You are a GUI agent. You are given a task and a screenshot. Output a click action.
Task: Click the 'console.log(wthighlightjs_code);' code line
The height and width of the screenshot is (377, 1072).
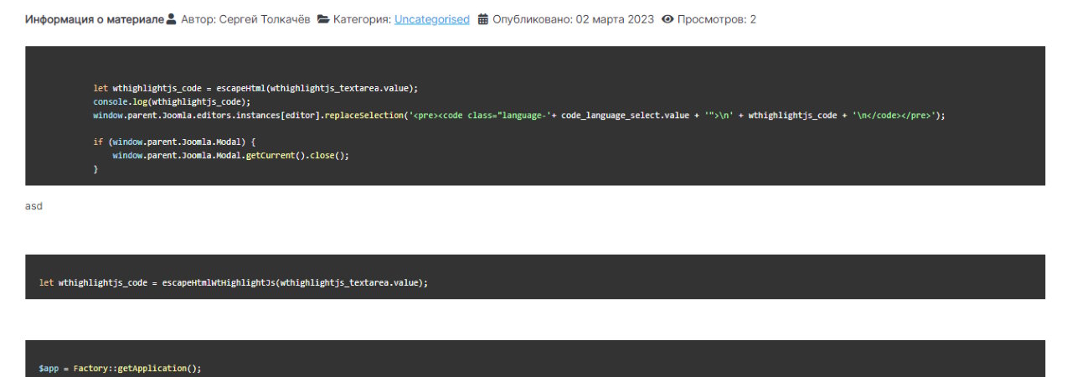(x=172, y=101)
